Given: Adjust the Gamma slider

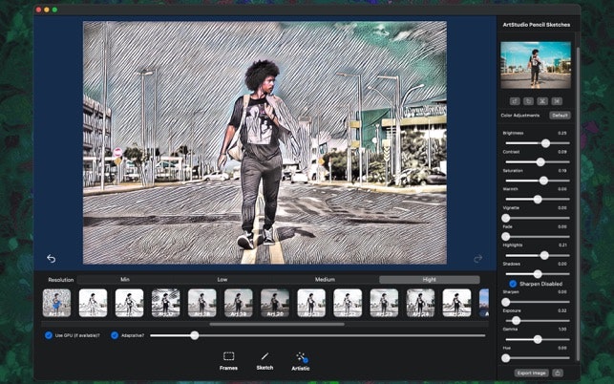Looking at the screenshot, I should 538,339.
